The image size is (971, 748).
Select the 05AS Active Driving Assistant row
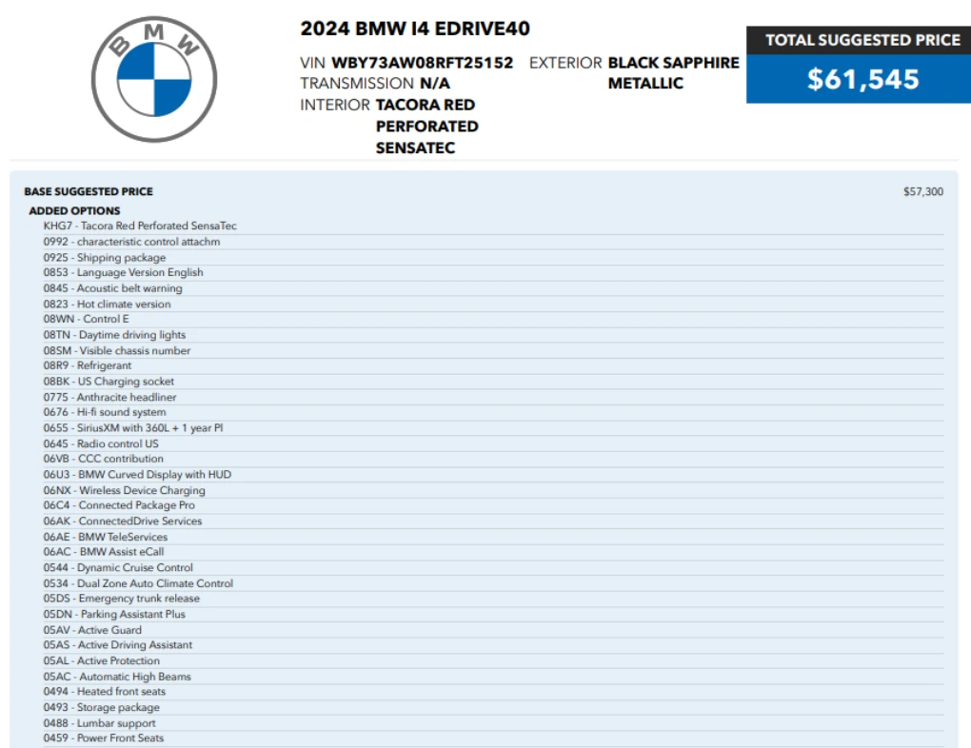(493, 645)
